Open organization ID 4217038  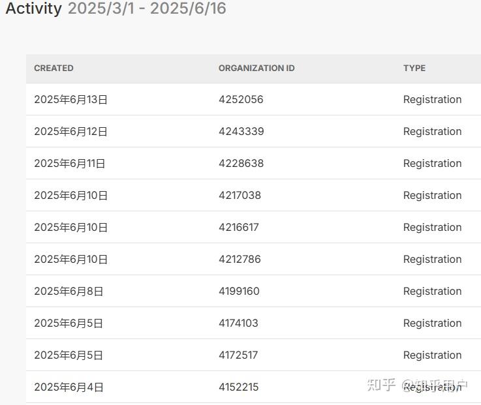click(240, 195)
